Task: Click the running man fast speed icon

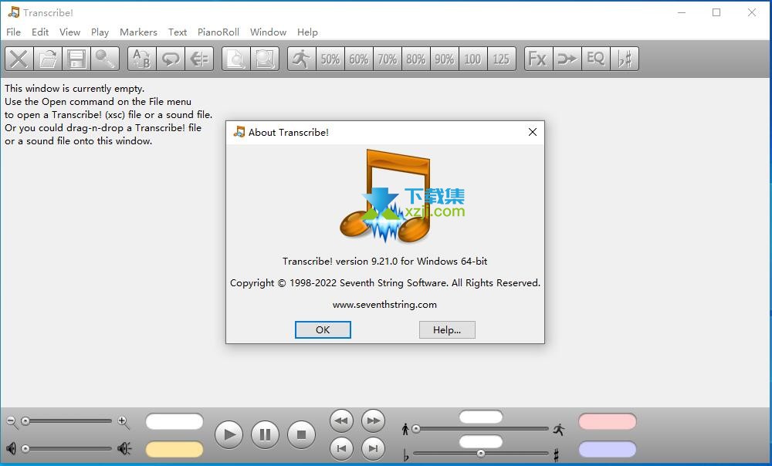Action: [x=559, y=429]
